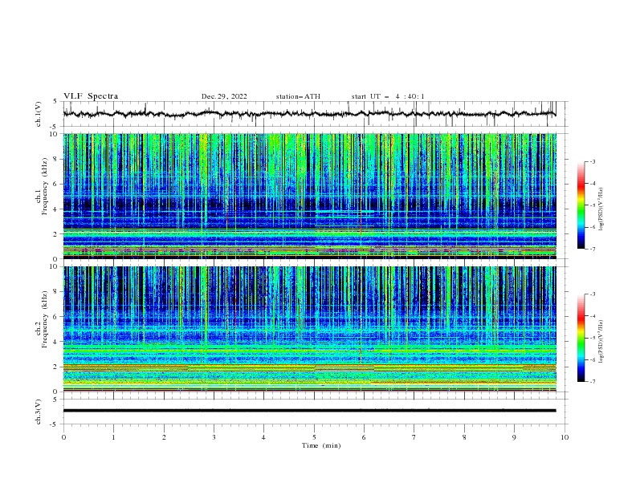Click the "1" tick on the Time axis
The image size is (636, 491).
tap(113, 437)
